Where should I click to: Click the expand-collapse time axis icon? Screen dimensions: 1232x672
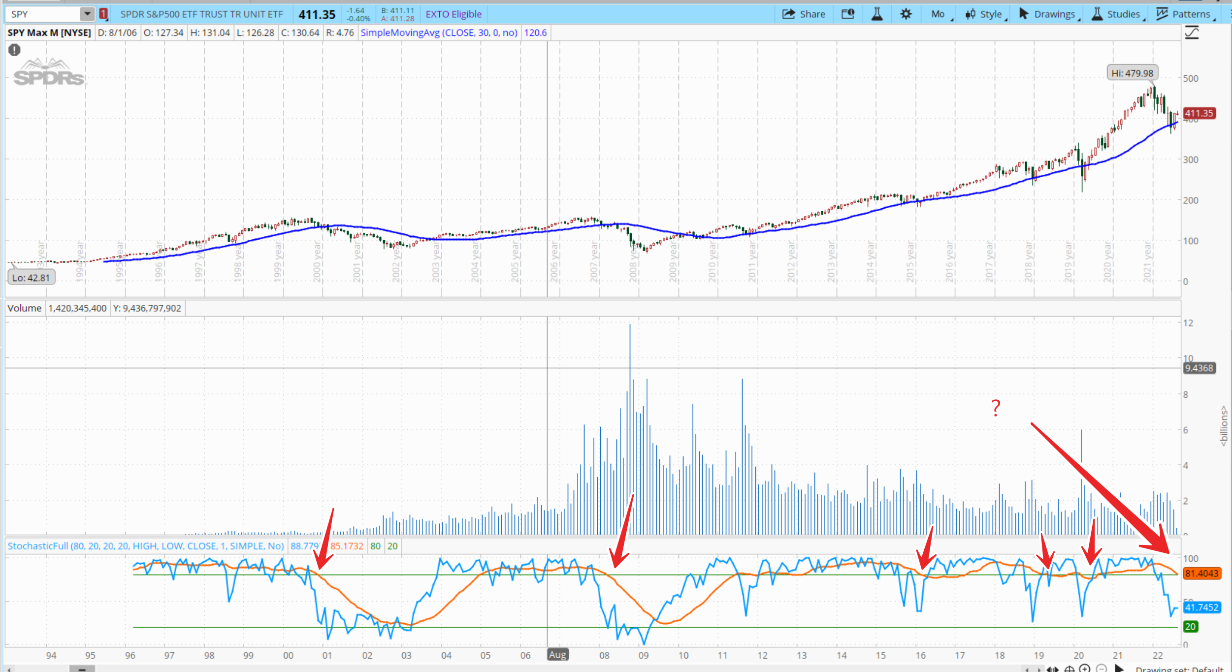tap(1052, 669)
